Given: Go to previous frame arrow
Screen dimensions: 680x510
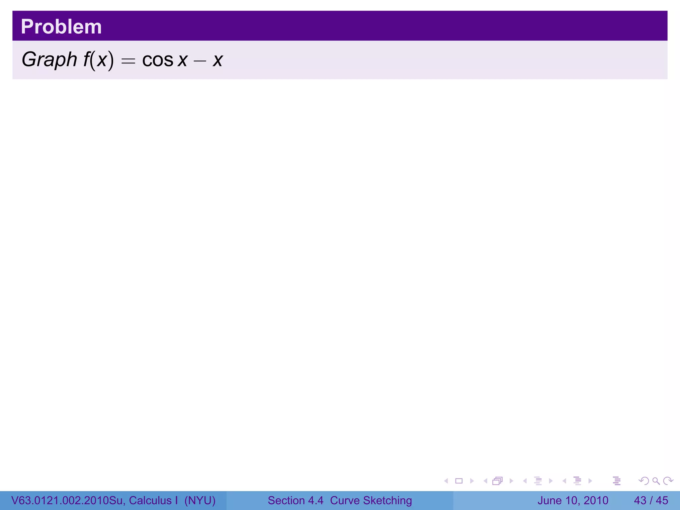Looking at the screenshot, I should (x=485, y=481).
